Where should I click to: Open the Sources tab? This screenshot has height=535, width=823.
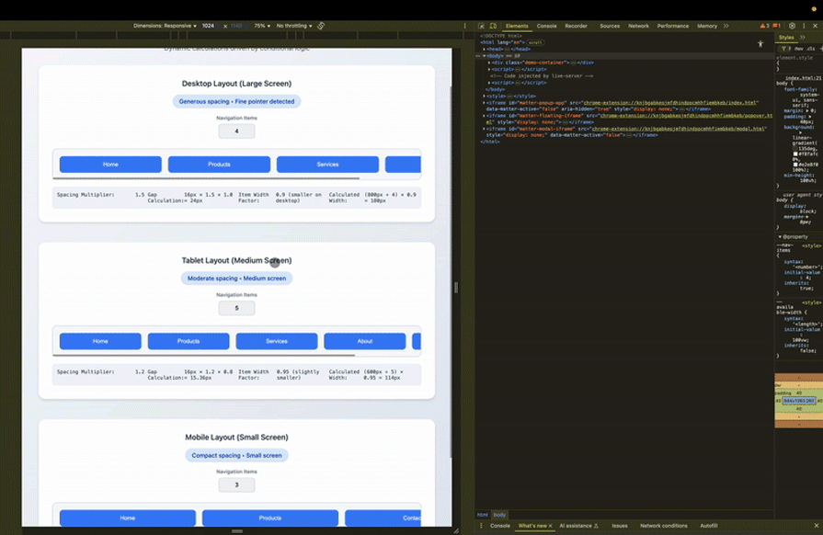610,26
